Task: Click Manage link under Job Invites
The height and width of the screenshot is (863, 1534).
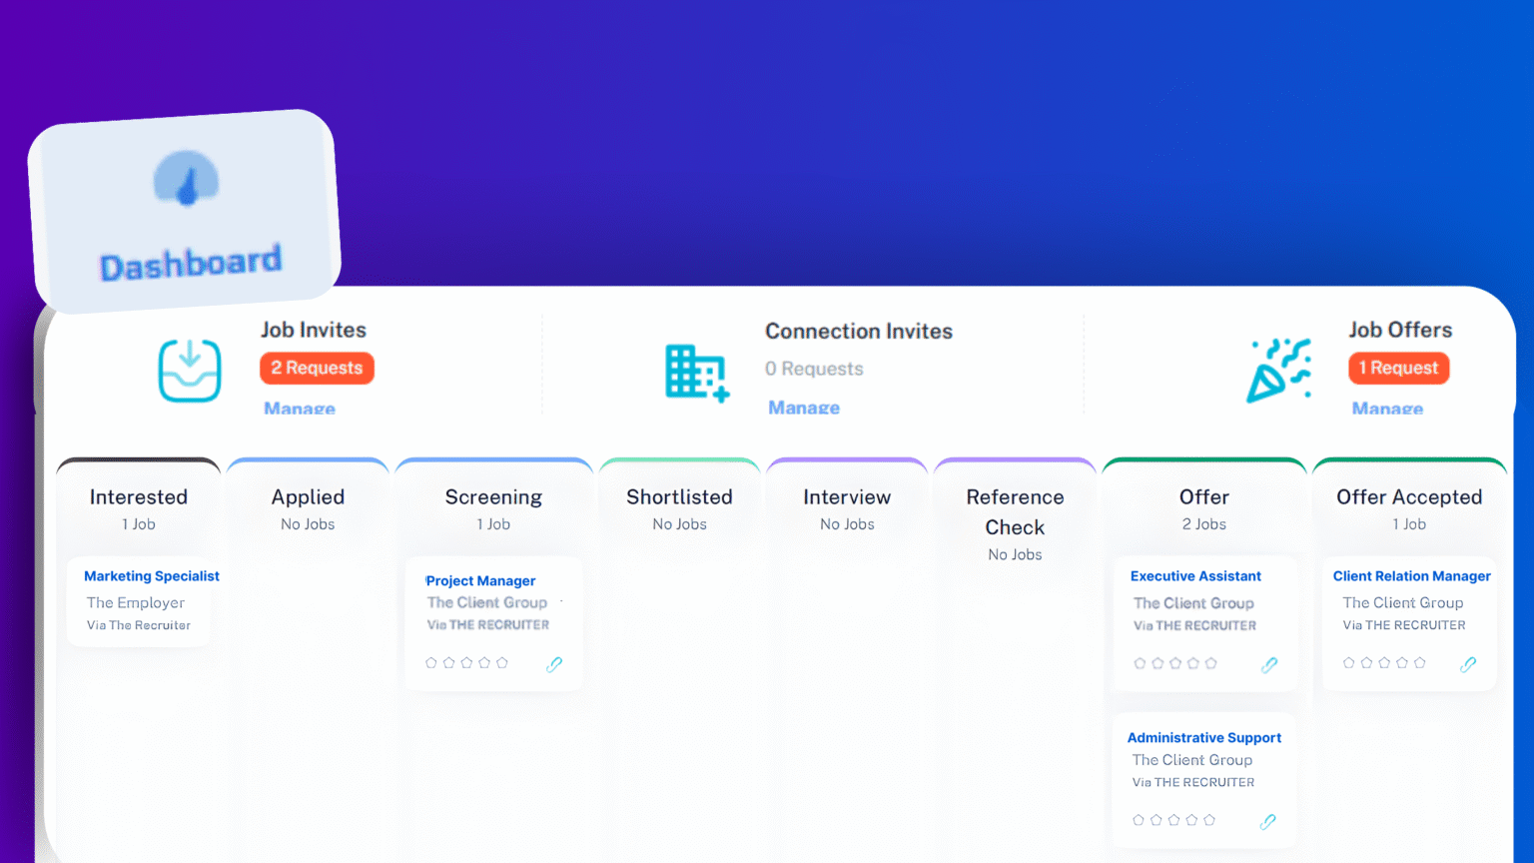Action: [x=300, y=409]
